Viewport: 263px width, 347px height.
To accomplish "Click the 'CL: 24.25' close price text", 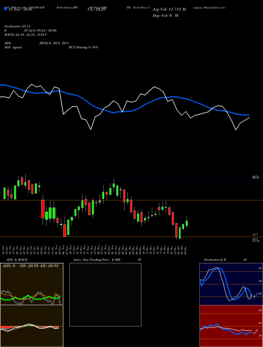I will pyautogui.click(x=97, y=9).
